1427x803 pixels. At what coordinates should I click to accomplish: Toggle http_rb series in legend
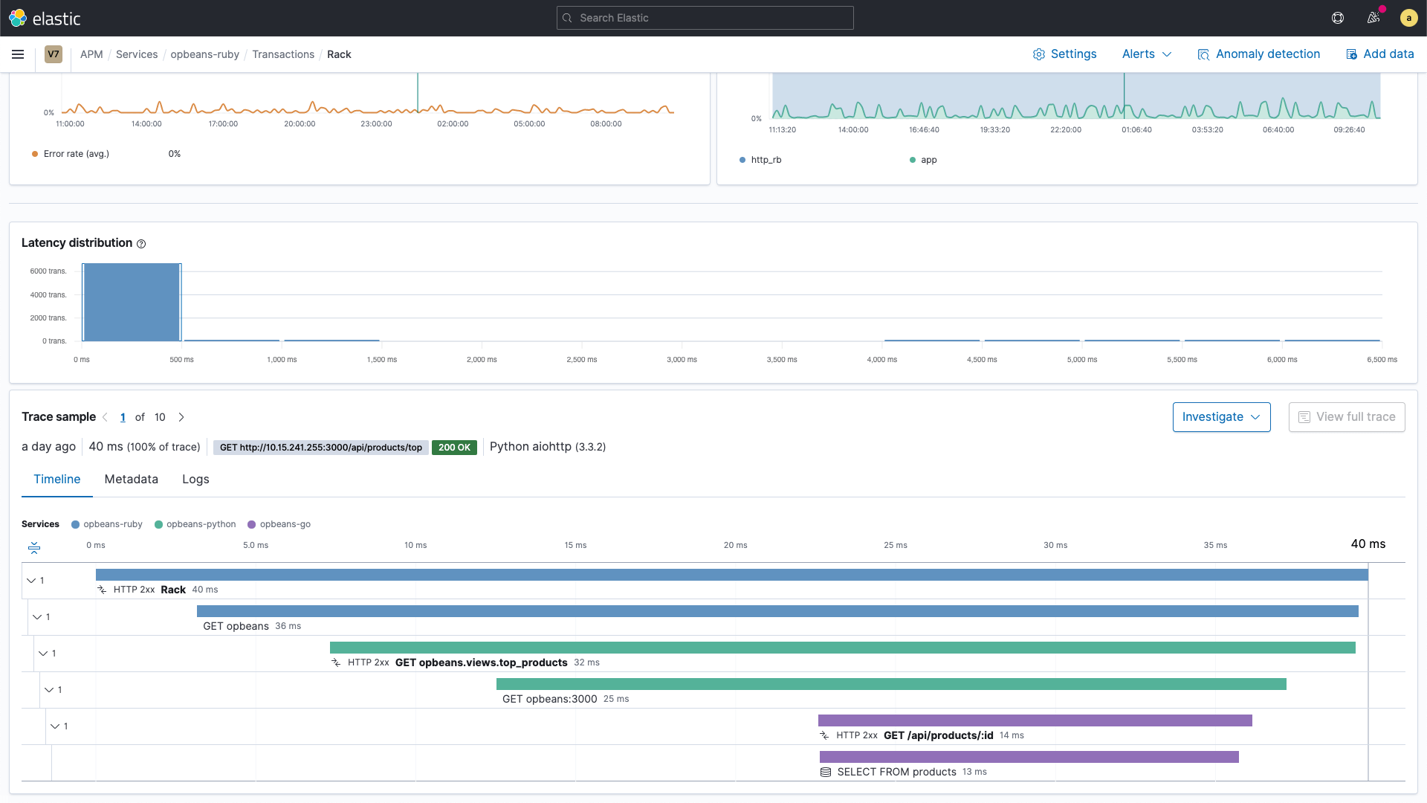766,160
